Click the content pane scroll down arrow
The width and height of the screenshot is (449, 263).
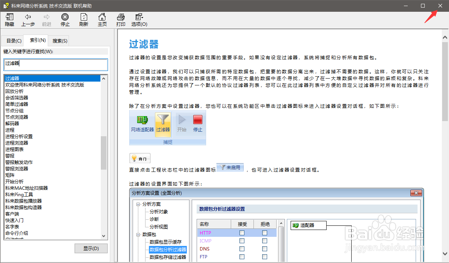pyautogui.click(x=445, y=254)
